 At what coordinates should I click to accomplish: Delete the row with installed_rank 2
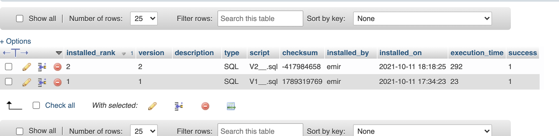point(58,67)
